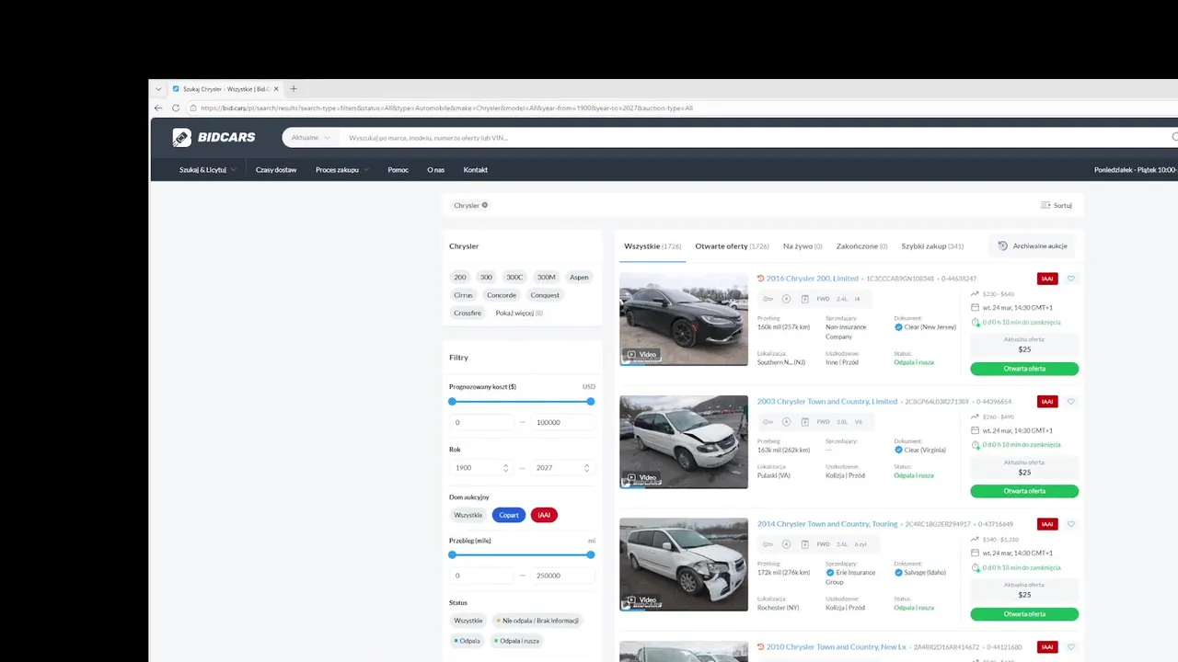Click transmission A icon on 2003 Town and Country
This screenshot has width=1178, height=662.
coord(787,422)
